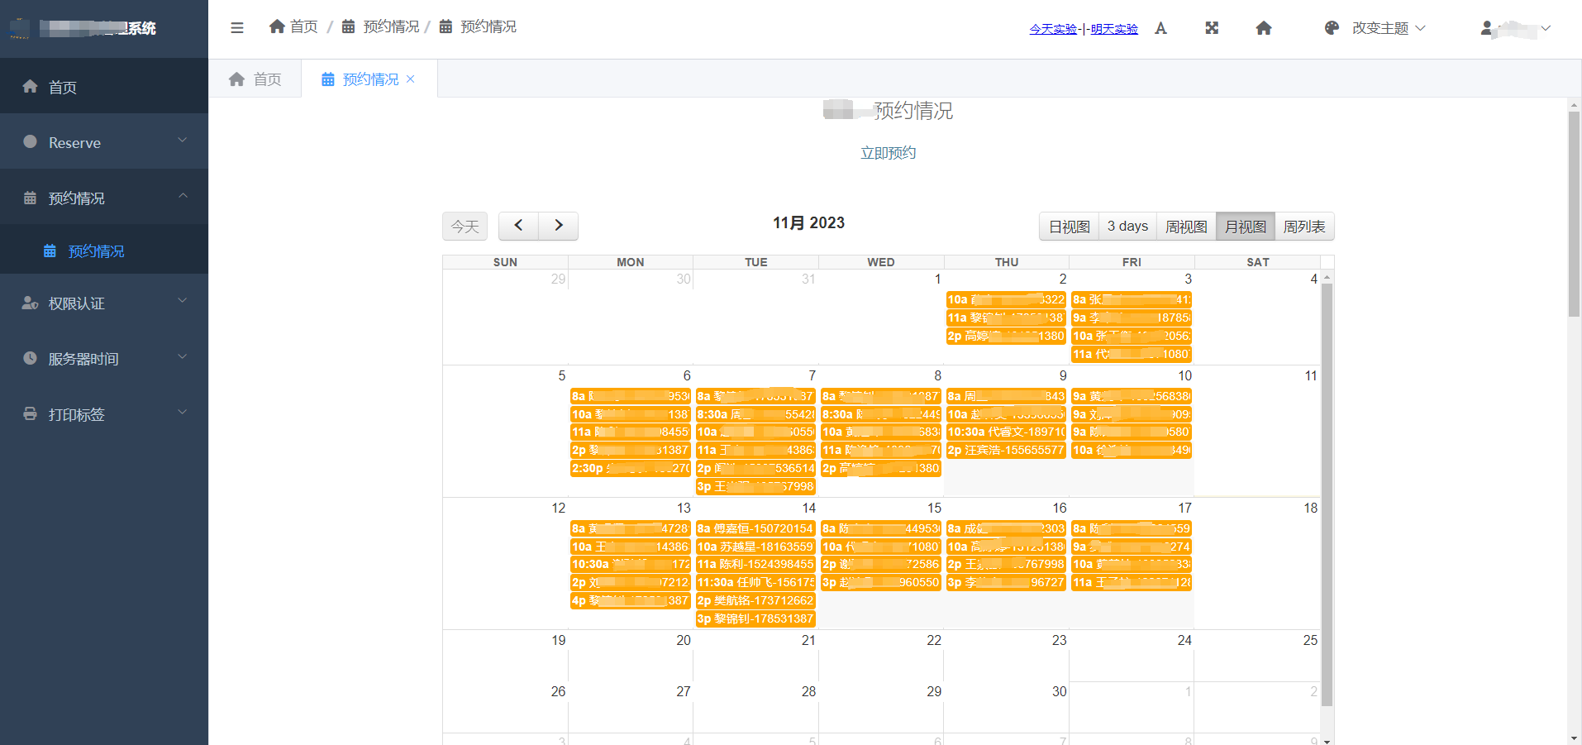Switch to 3 days view
The width and height of the screenshot is (1582, 745).
click(1127, 227)
